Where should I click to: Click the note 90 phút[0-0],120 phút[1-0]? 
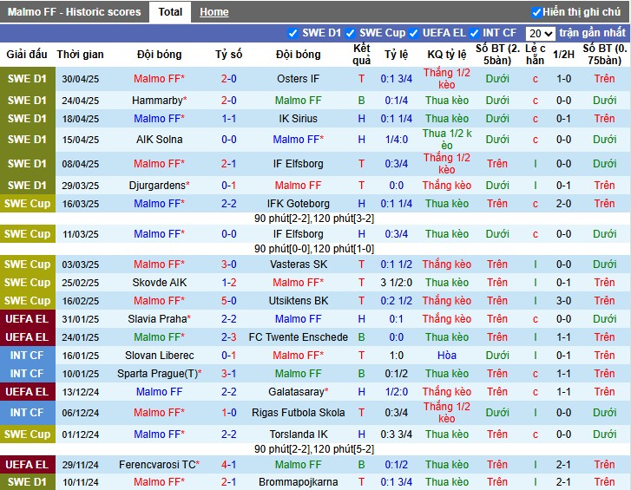pyautogui.click(x=314, y=249)
